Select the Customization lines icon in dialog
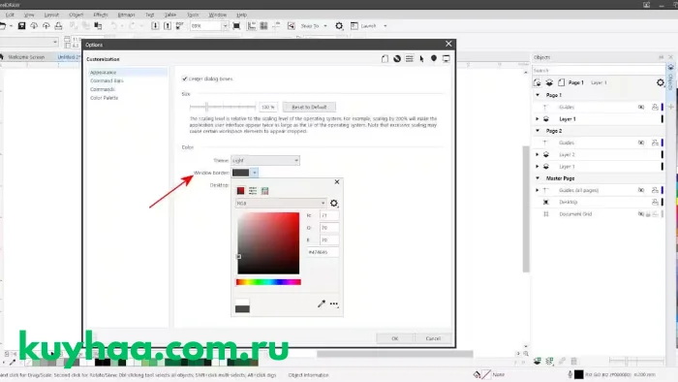The image size is (678, 382). coord(409,59)
